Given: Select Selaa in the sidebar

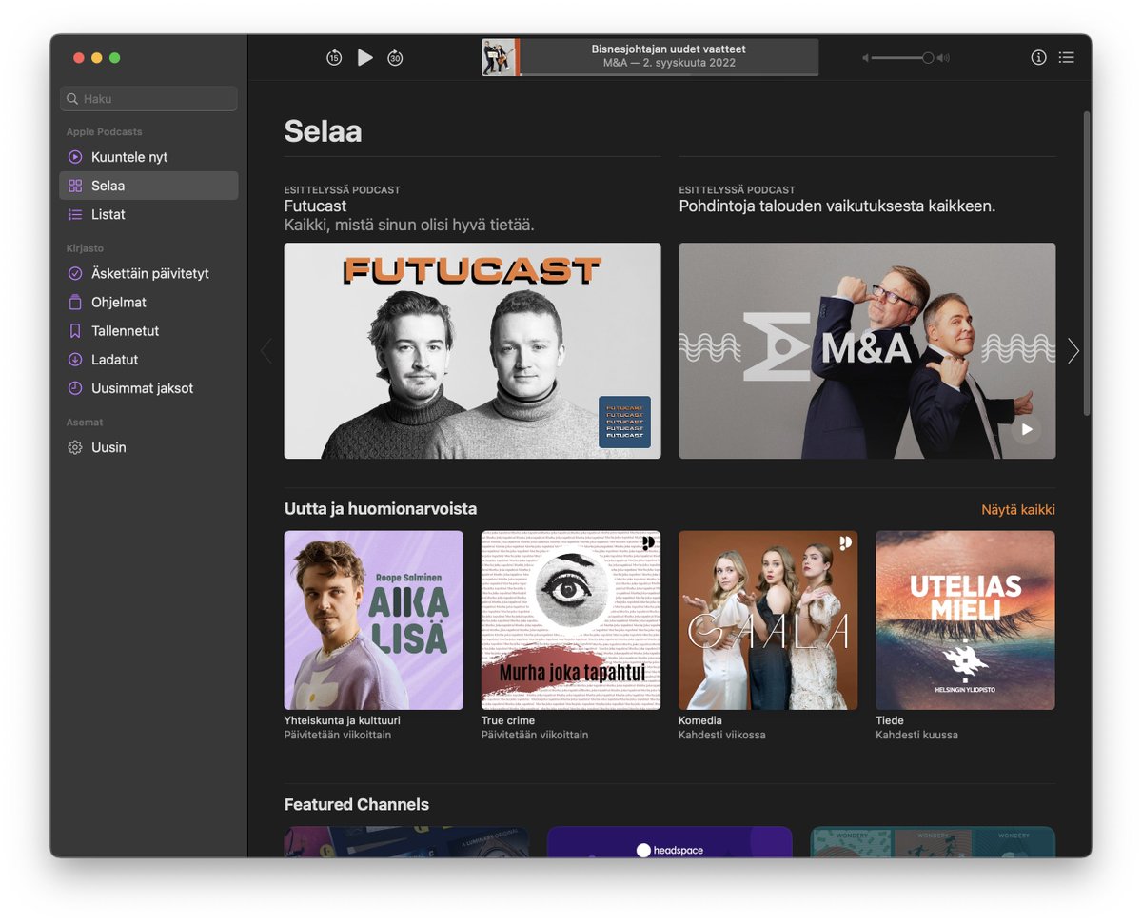Looking at the screenshot, I should coord(148,186).
